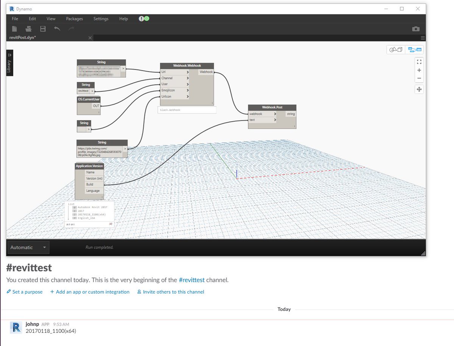Activate the pan mode cross-arrows icon
This screenshot has height=346, width=454.
(419, 90)
